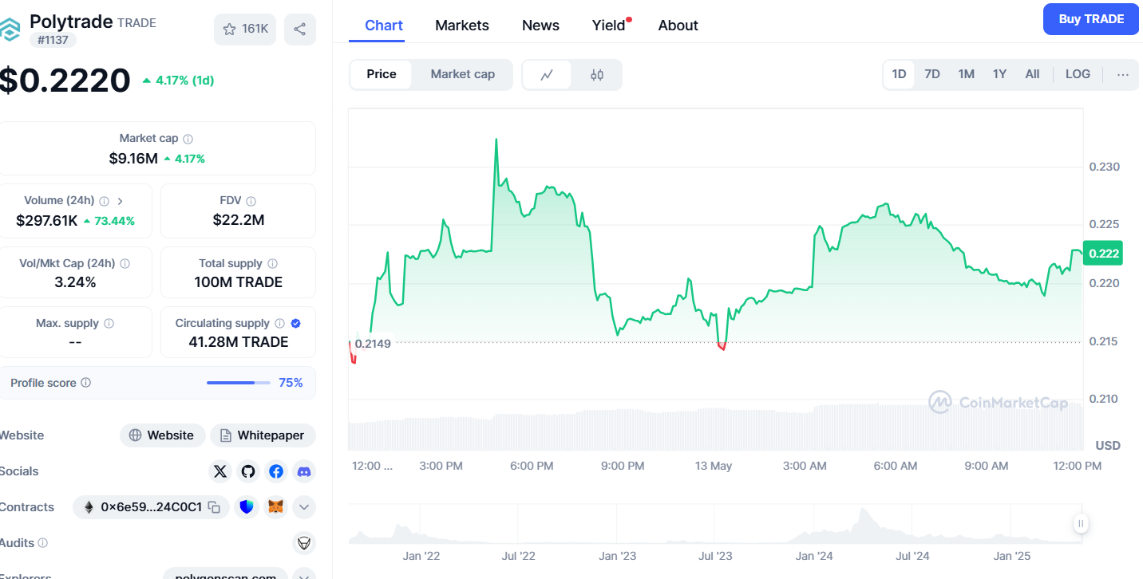This screenshot has height=579, width=1143.
Task: Click the timeline range slider handle
Action: (x=1081, y=524)
